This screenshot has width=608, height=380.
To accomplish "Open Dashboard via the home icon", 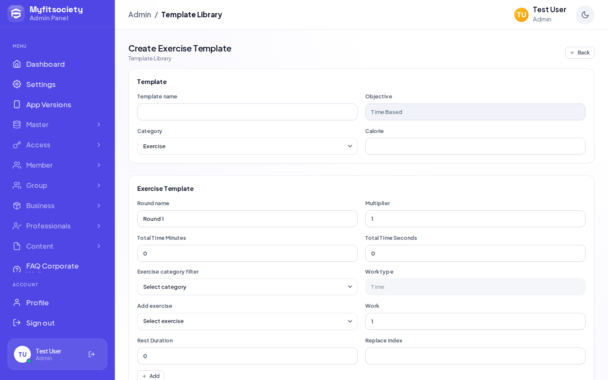I will coord(17,64).
